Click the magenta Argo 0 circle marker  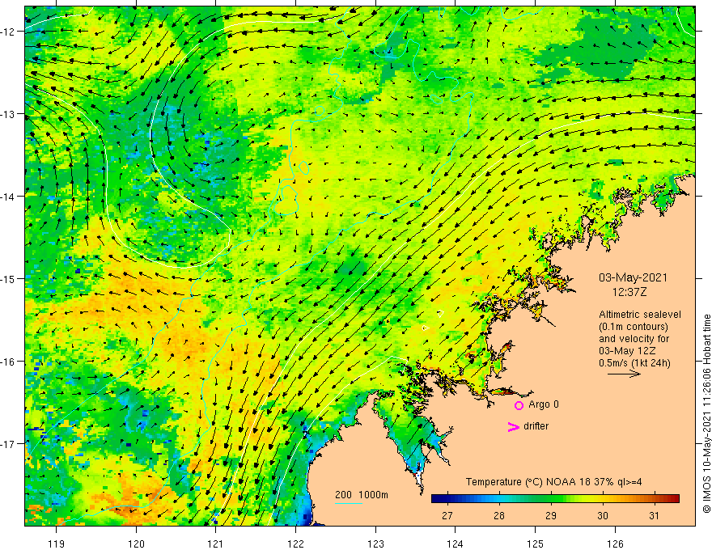[519, 405]
